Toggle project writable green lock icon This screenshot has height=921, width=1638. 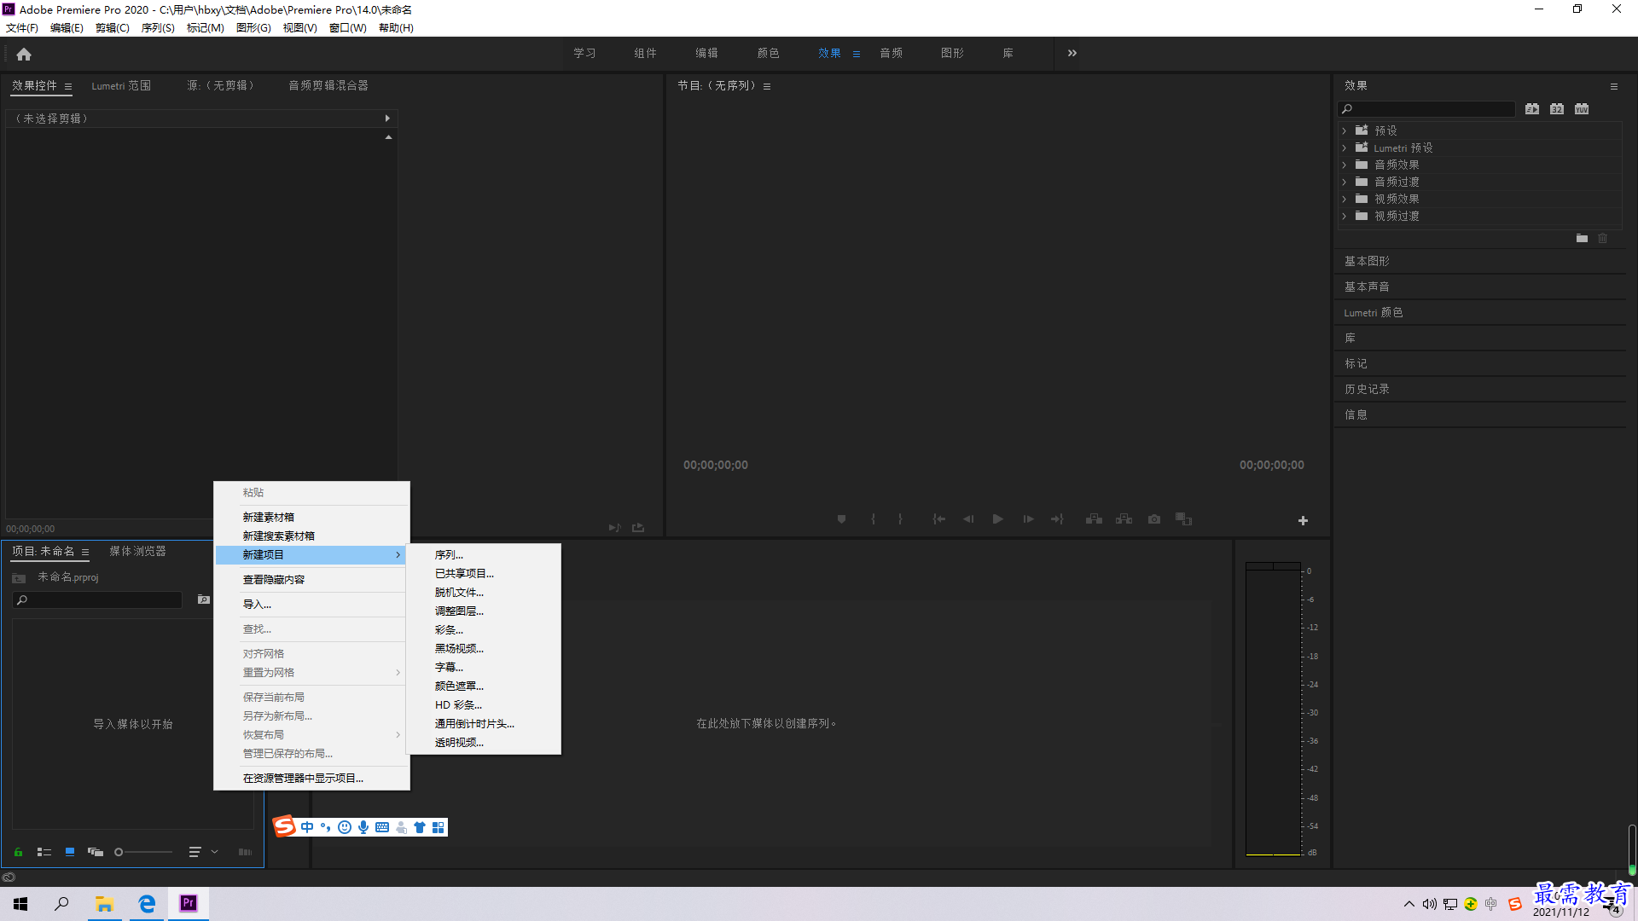click(x=18, y=852)
